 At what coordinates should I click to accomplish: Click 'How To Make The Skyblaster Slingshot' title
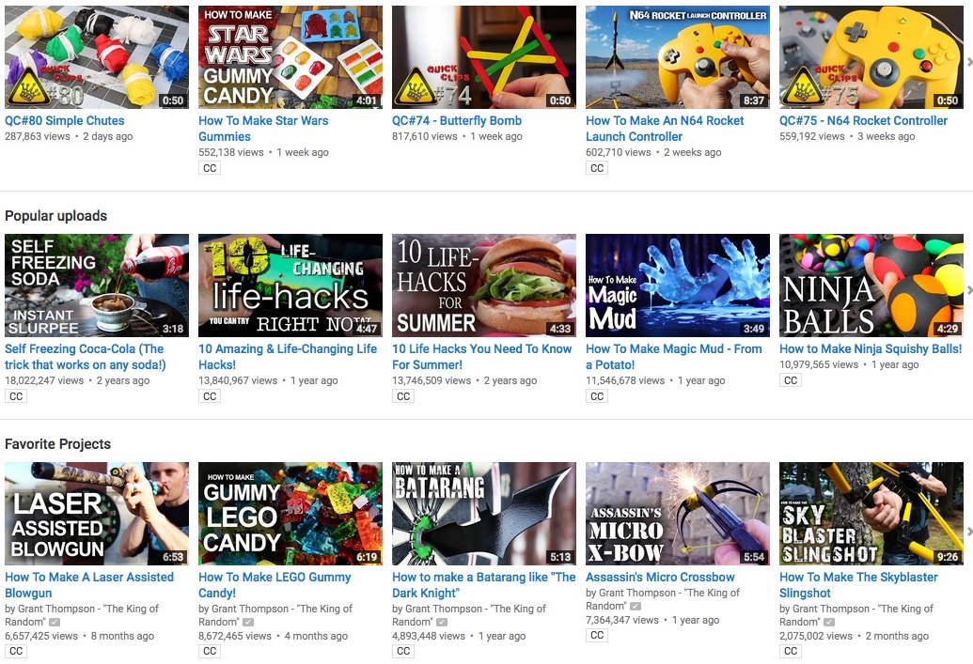click(859, 585)
